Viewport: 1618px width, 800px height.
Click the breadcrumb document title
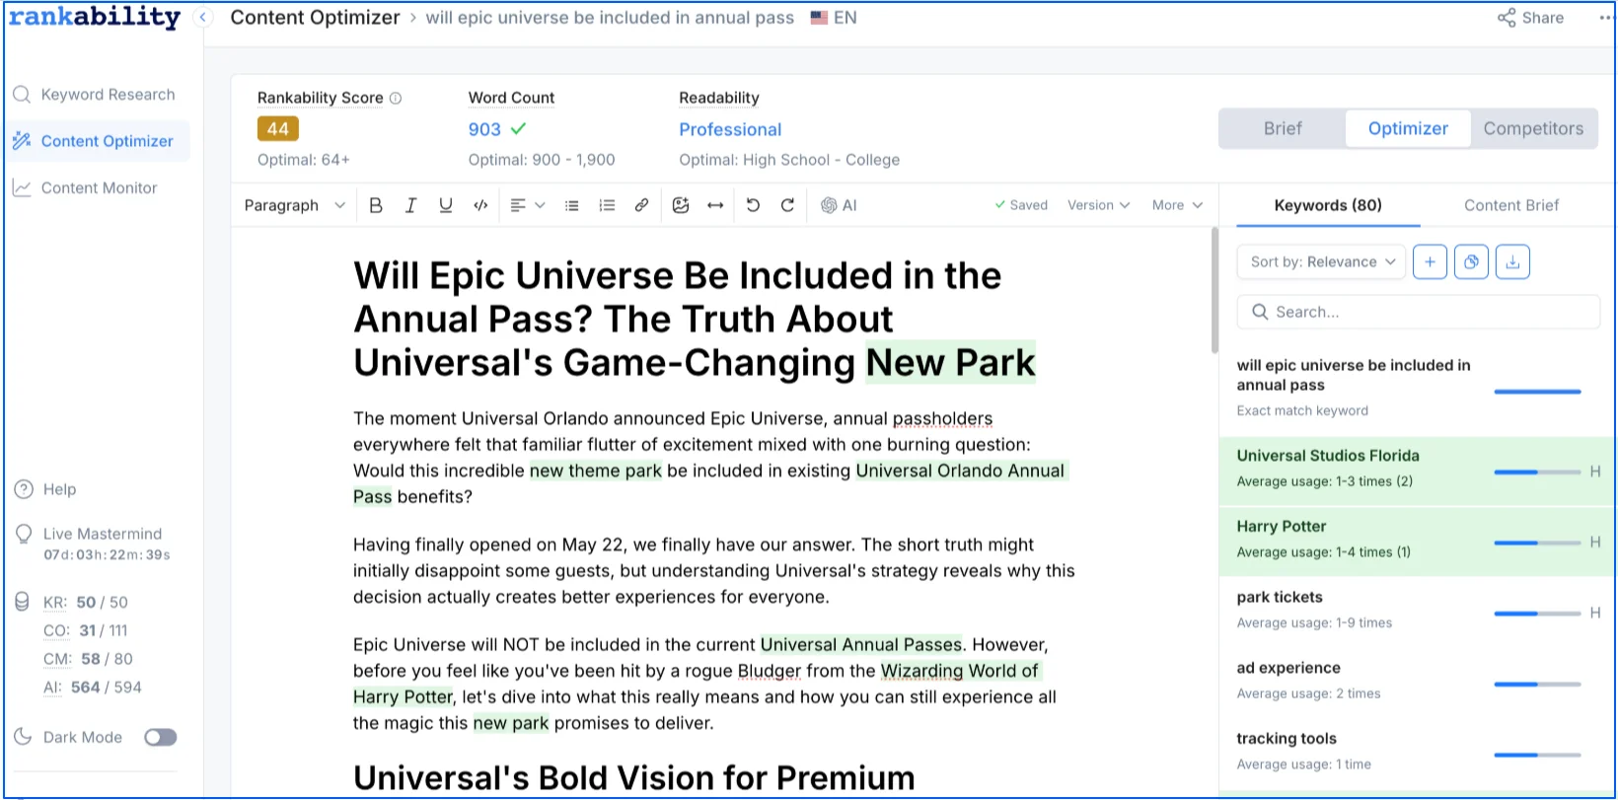(610, 18)
